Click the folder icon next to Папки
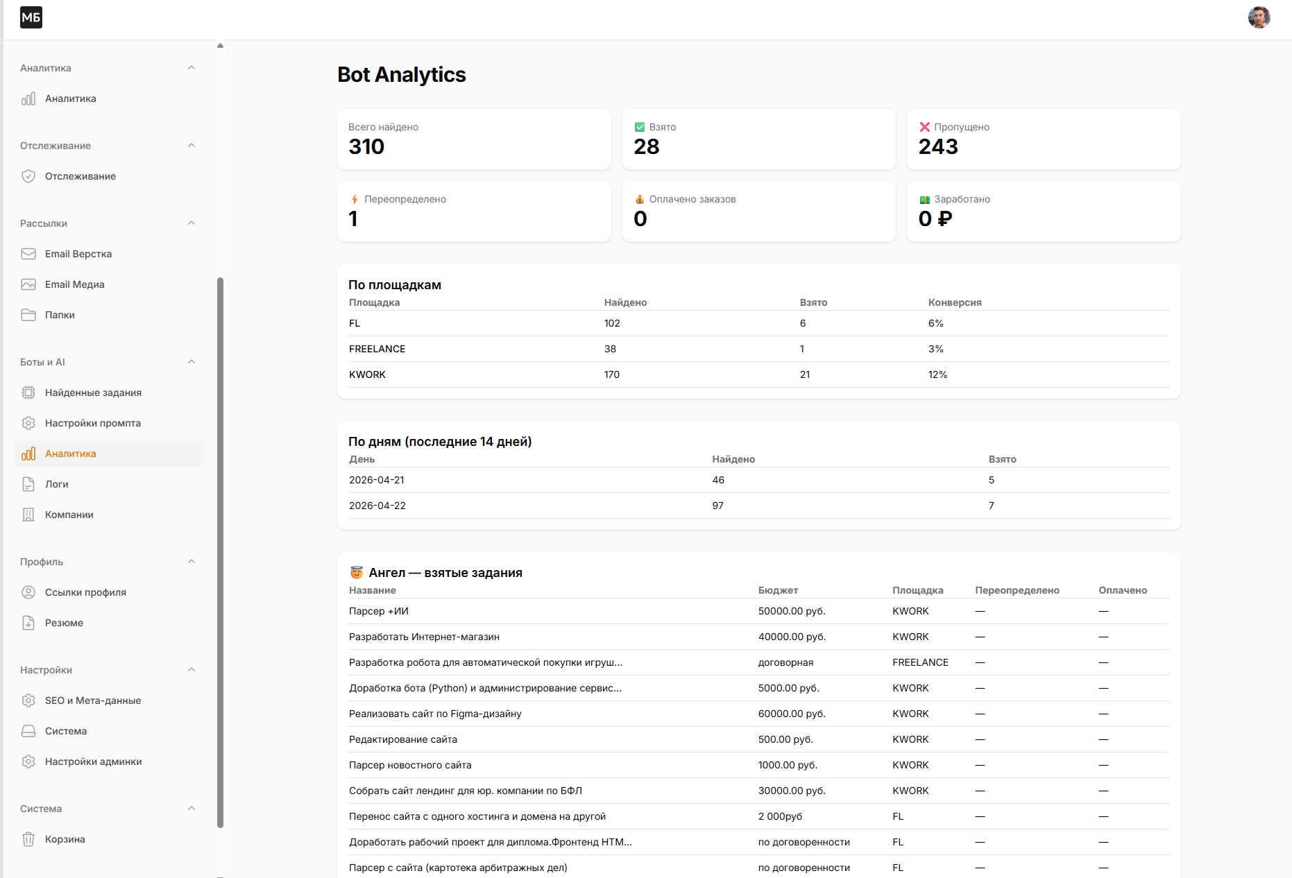This screenshot has height=878, width=1292. (x=28, y=315)
